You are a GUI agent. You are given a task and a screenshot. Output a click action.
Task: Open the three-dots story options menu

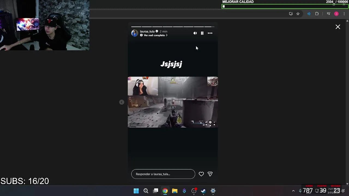(x=210, y=33)
